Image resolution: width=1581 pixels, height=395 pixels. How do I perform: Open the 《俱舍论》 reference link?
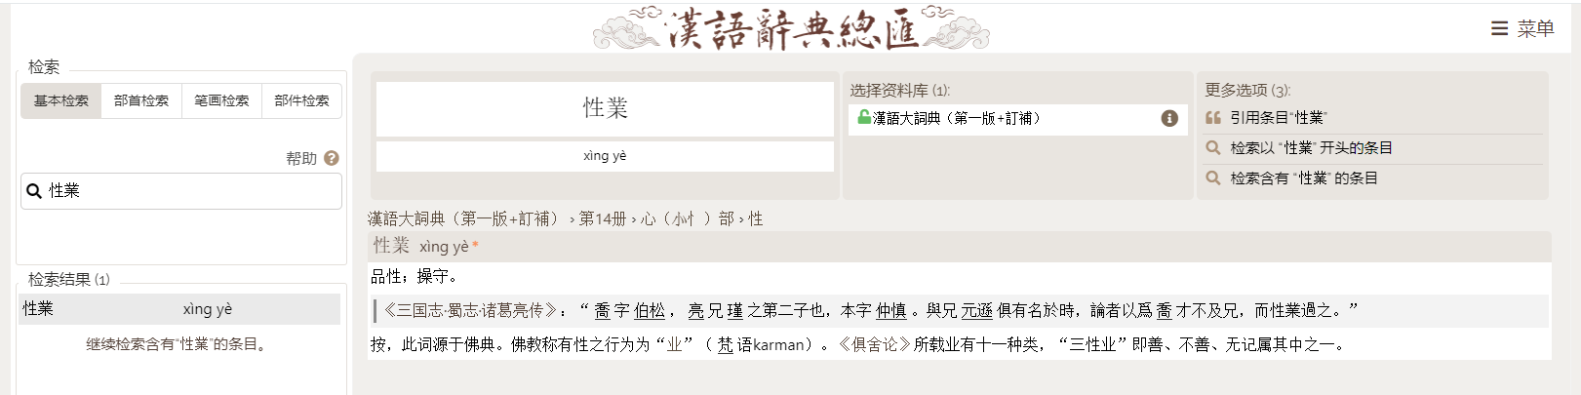874,344
